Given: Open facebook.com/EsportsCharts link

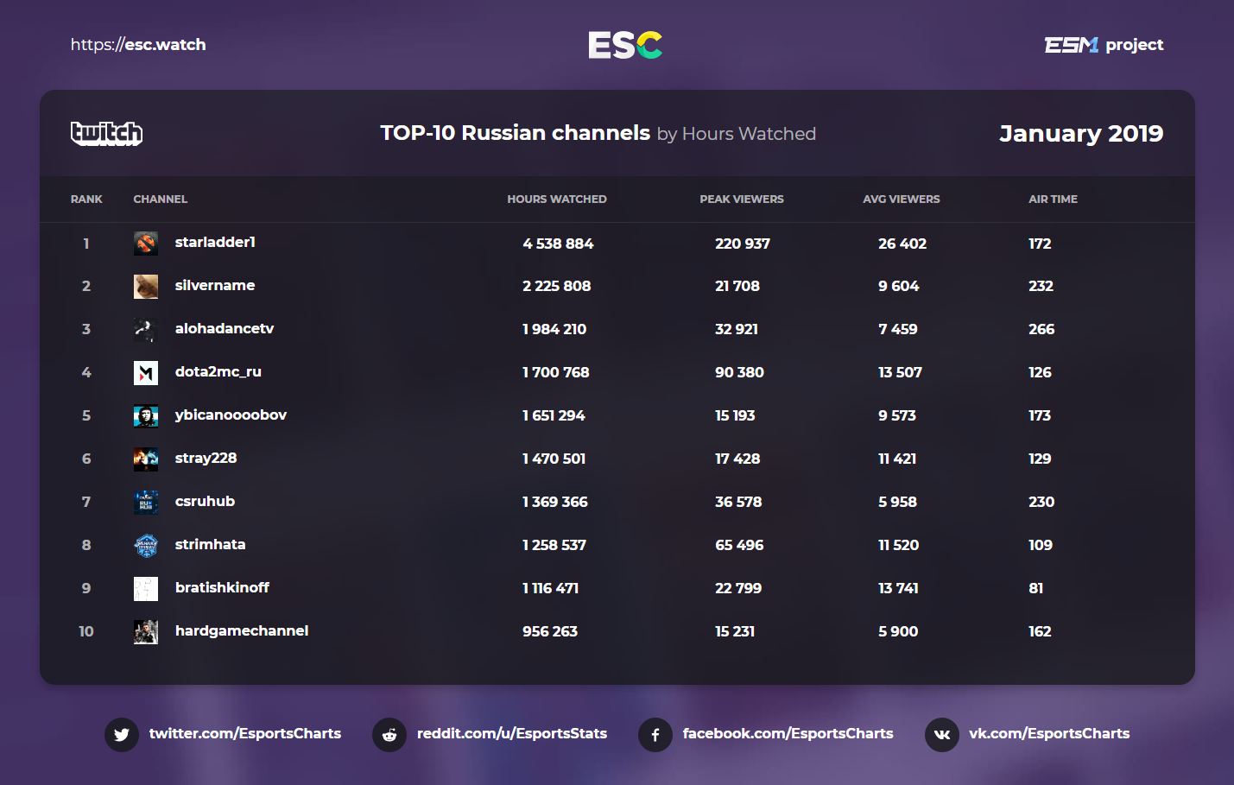Looking at the screenshot, I should pos(788,733).
